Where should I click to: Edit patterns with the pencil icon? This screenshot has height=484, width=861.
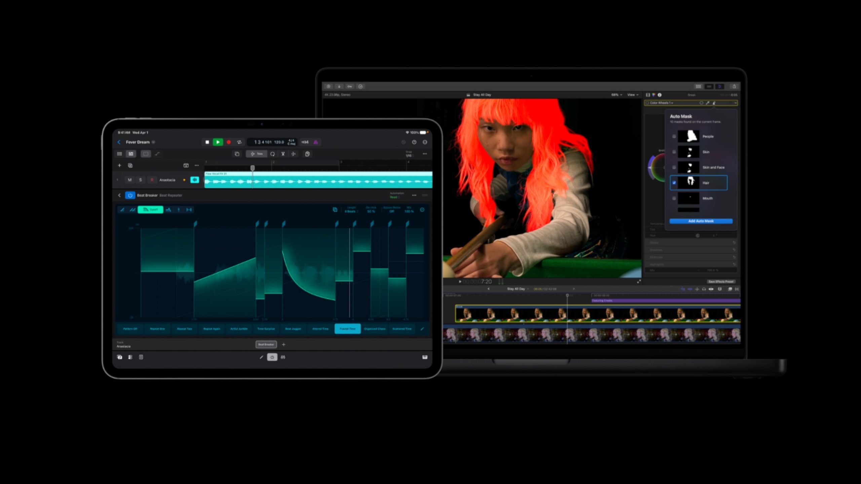pos(422,329)
